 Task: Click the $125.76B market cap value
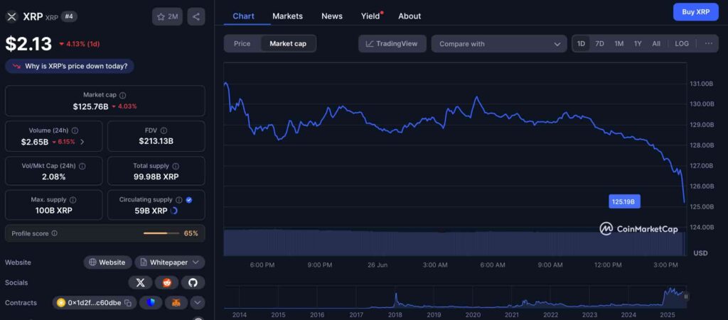[90, 106]
